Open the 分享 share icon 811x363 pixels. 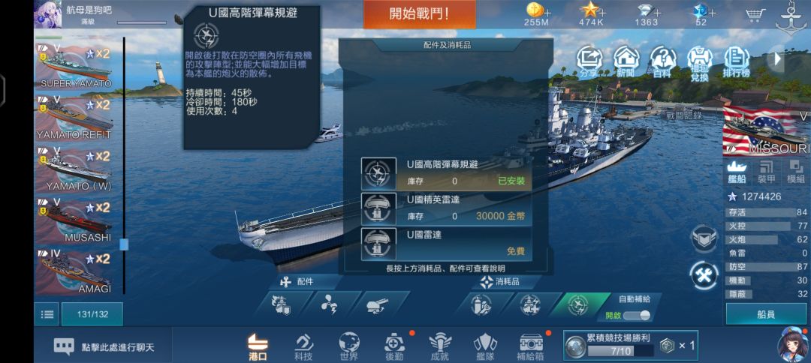tap(589, 61)
